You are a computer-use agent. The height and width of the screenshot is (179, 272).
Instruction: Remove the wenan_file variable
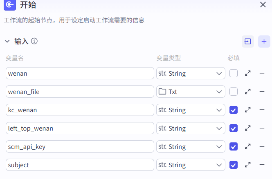(262, 92)
